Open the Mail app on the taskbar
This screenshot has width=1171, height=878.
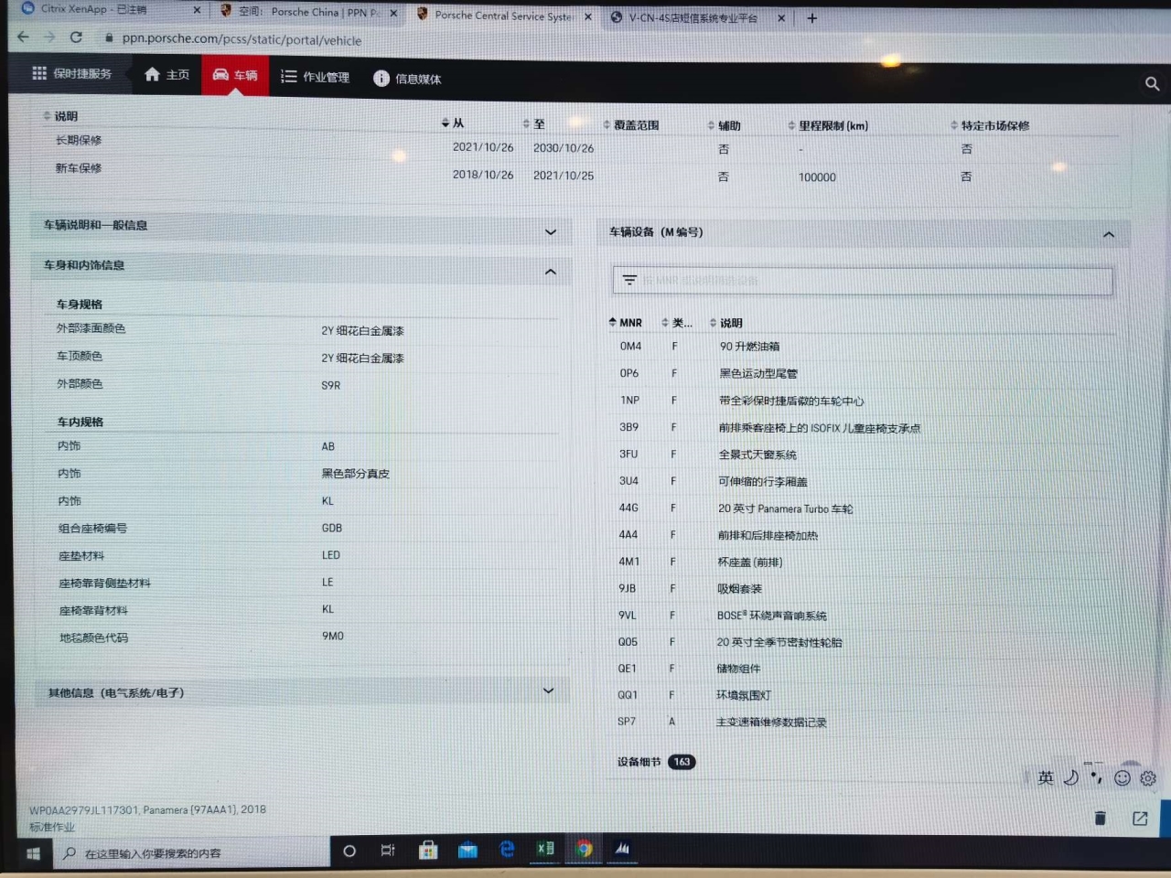(x=467, y=851)
